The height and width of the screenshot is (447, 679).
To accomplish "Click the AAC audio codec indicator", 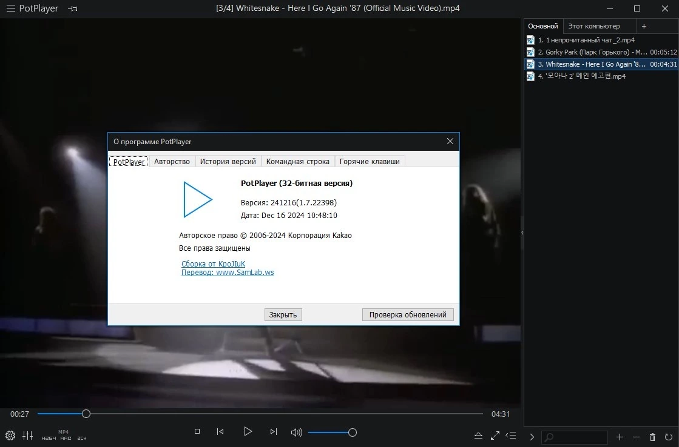I will 66,438.
